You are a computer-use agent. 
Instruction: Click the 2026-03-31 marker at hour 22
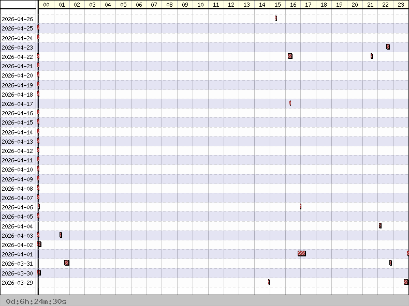[x=390, y=263]
